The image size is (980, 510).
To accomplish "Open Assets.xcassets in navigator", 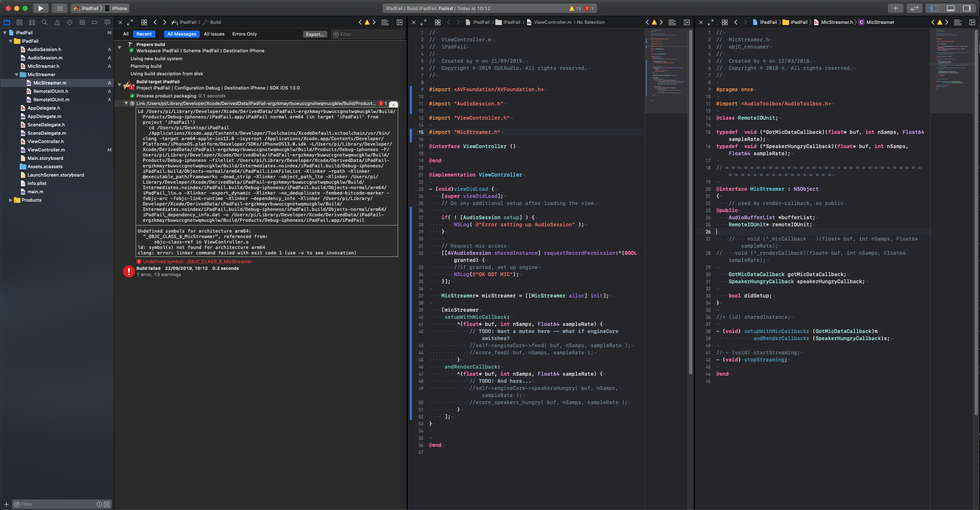I will point(45,167).
